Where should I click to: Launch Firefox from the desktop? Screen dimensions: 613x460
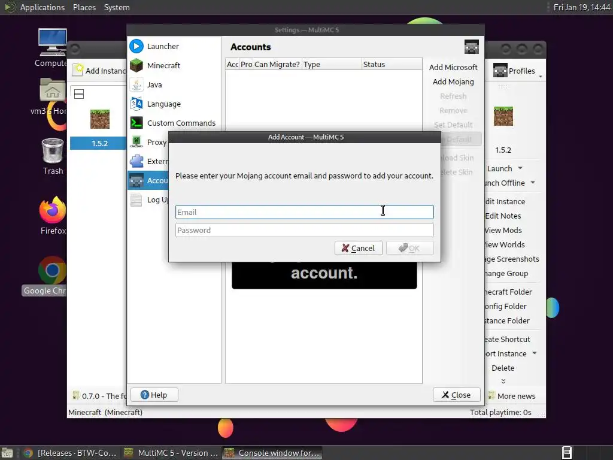click(53, 209)
